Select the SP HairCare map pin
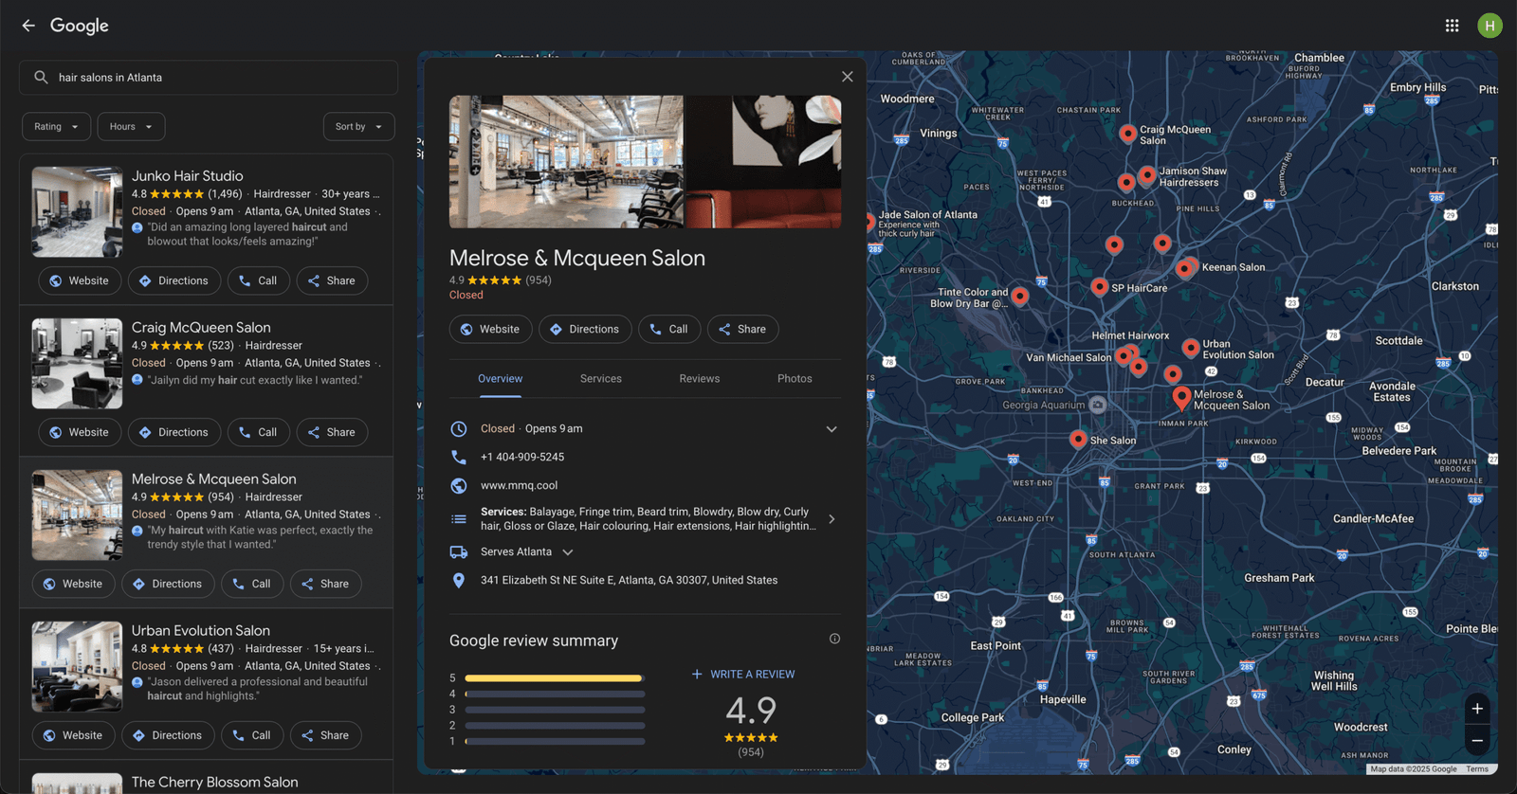This screenshot has height=794, width=1517. [1099, 286]
